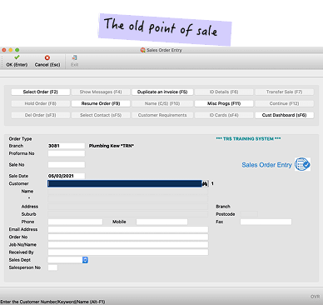This screenshot has height=305, width=323.
Task: Click the '*** TRS TRAINING SYSTEM ***' text
Action: [x=248, y=138]
